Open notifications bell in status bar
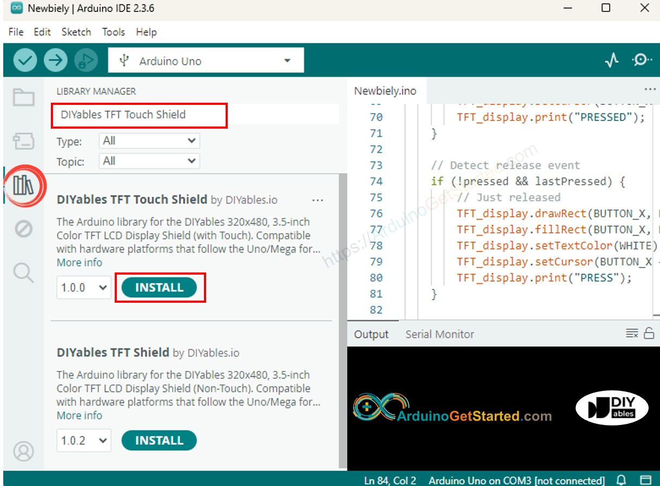 (622, 480)
